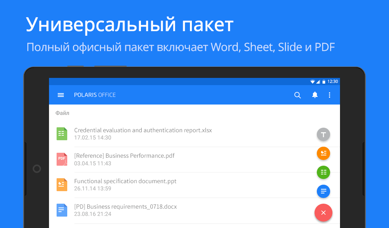Create new sheet via green button
Screen dimensions: 389x228
pos(323,172)
